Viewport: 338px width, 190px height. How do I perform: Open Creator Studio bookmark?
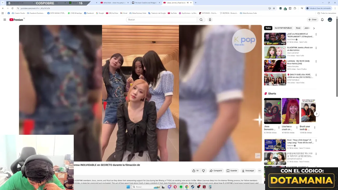point(18,13)
